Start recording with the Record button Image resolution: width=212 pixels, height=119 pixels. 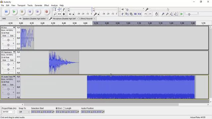46,12
